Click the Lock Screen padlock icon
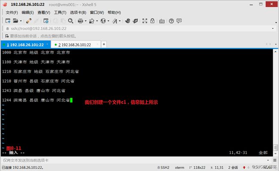The image size is (279, 171). pos(152,21)
